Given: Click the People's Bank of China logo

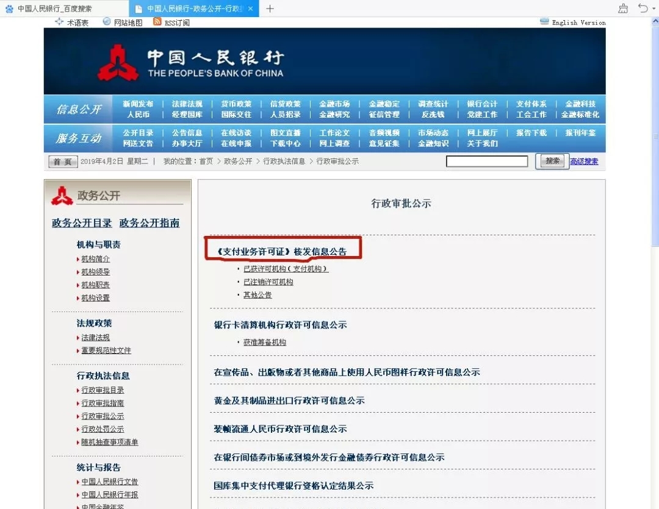Looking at the screenshot, I should pyautogui.click(x=118, y=63).
